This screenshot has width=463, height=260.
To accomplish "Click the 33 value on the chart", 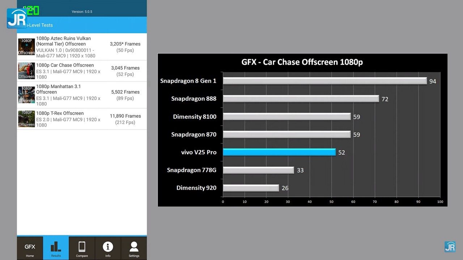I will coord(300,170).
